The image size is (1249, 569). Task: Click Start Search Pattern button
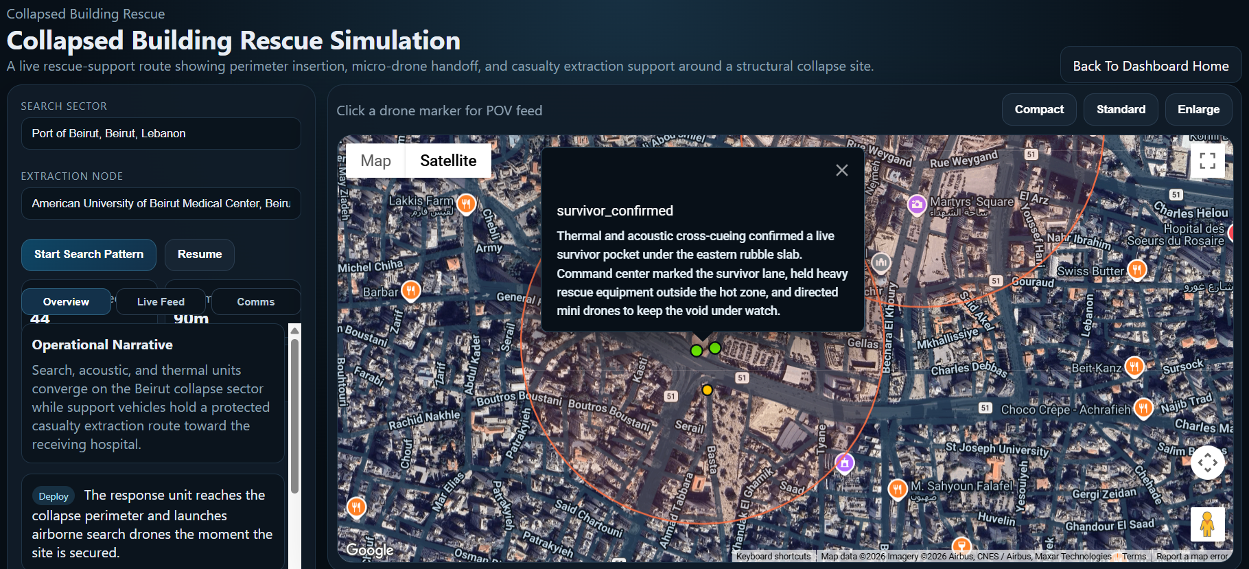[89, 255]
